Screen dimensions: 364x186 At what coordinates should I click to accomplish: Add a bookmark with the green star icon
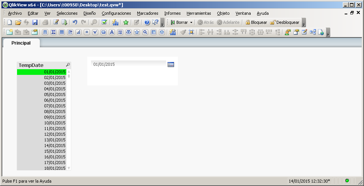pyautogui.click(x=126, y=22)
